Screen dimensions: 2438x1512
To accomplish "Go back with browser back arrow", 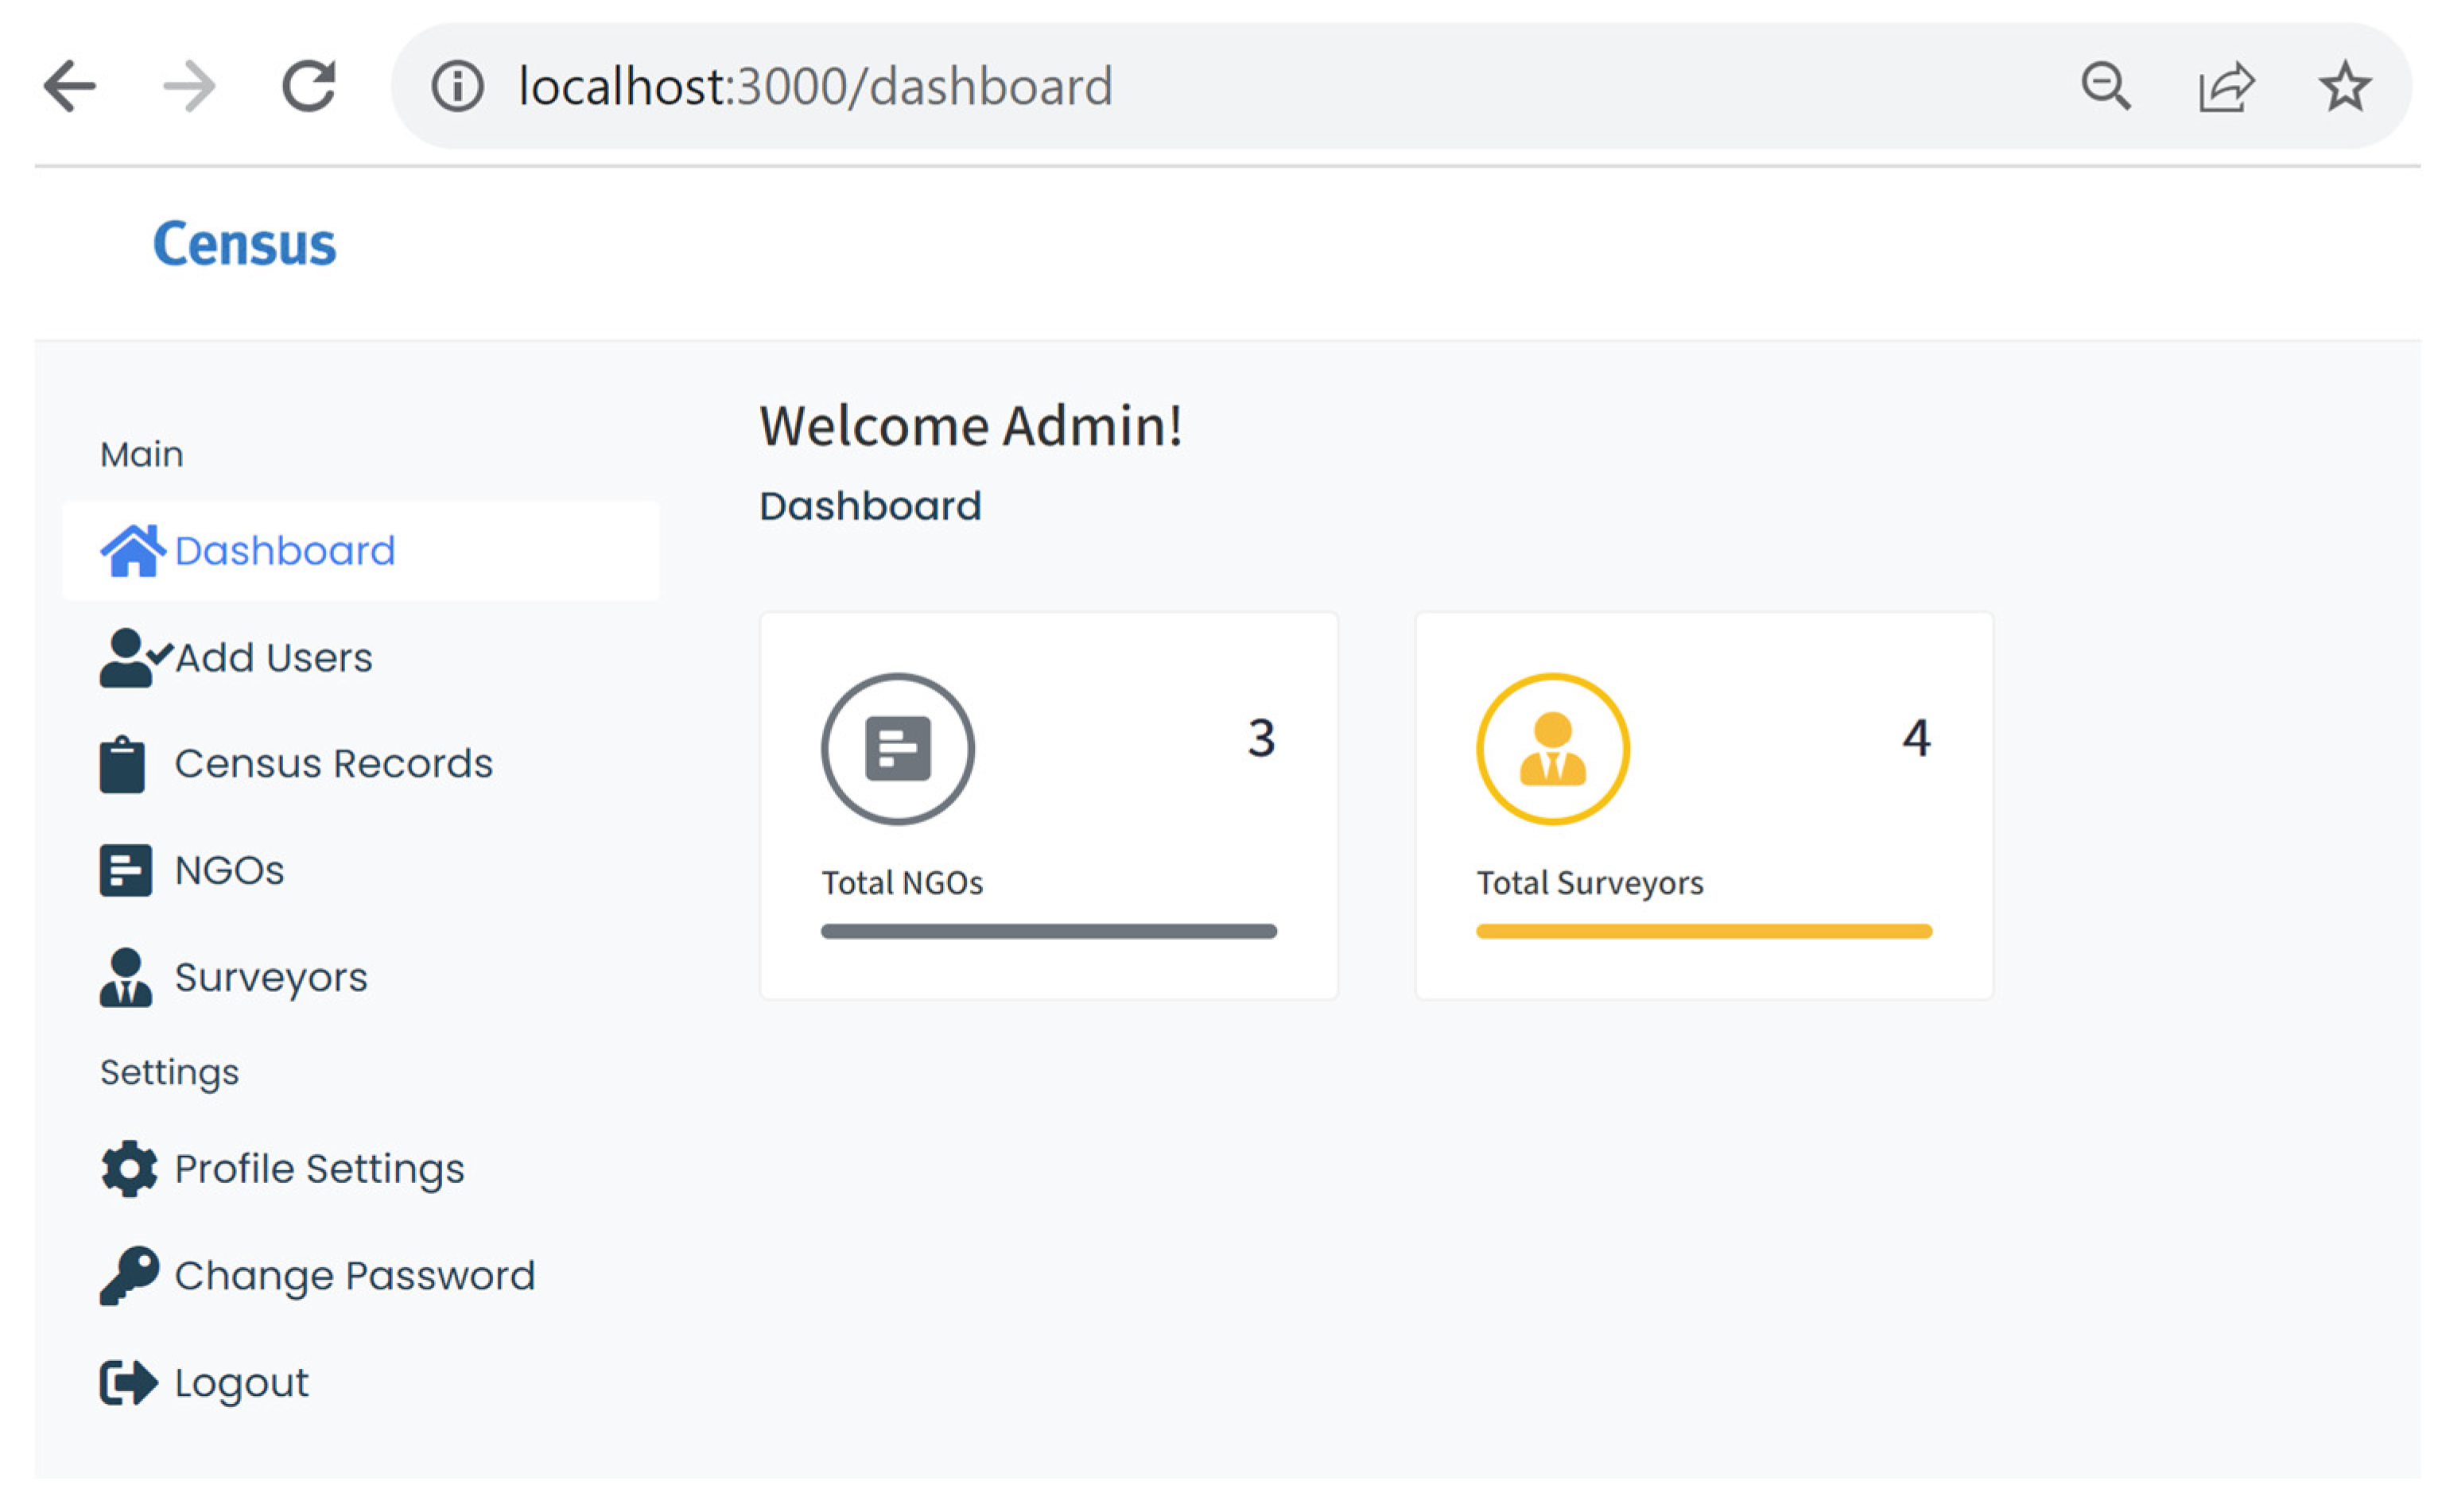I will click(x=70, y=86).
